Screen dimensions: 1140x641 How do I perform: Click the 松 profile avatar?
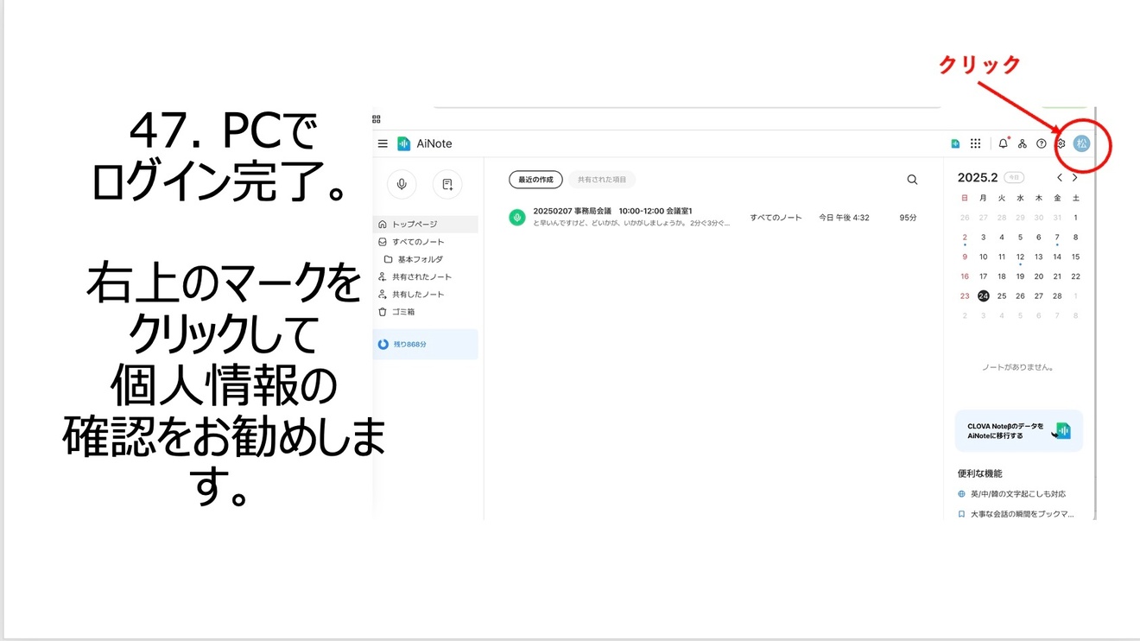click(1082, 143)
